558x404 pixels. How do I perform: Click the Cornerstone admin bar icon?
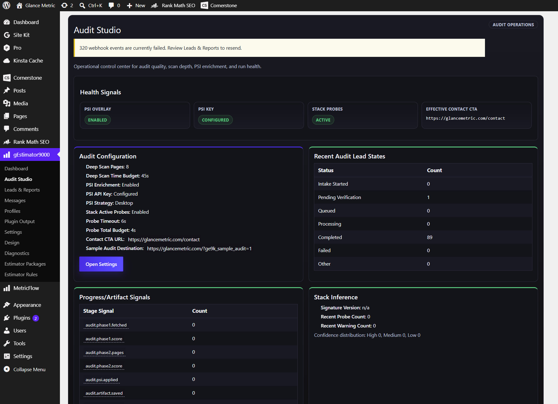pos(204,5)
